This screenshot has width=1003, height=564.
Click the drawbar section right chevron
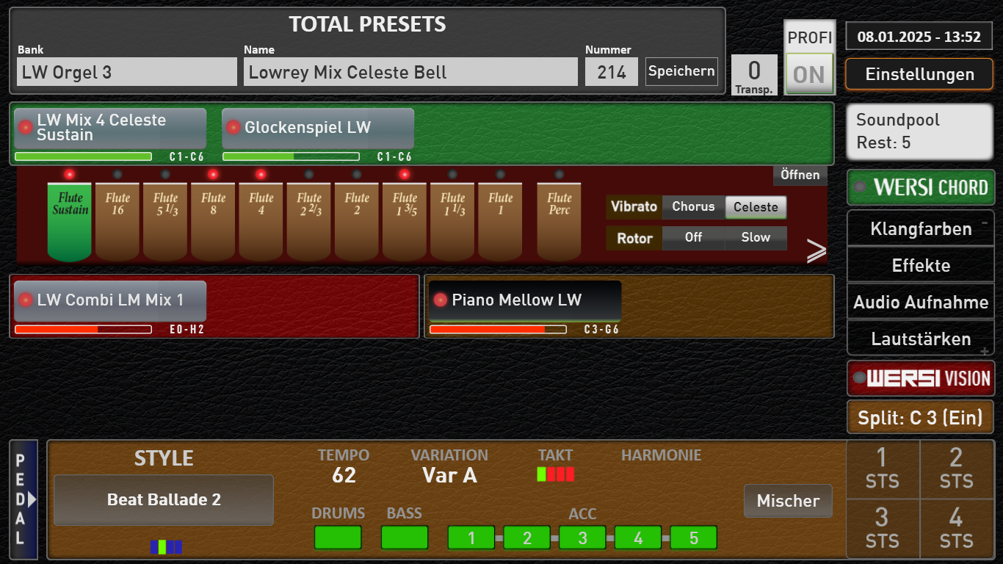tap(816, 251)
